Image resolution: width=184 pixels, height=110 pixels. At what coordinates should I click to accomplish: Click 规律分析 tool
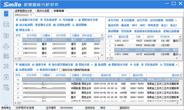(x=39, y=65)
